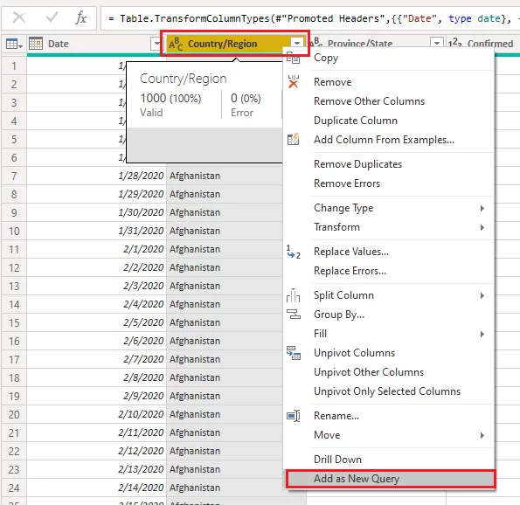
Task: Expand the Fill submenu arrow
Action: (x=482, y=334)
